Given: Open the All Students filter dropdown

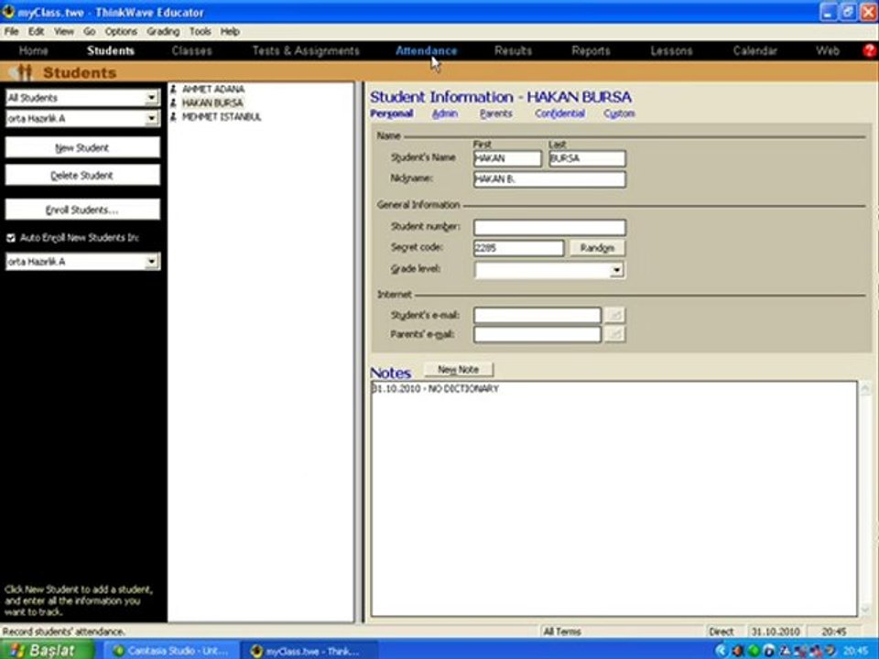Looking at the screenshot, I should click(x=151, y=98).
